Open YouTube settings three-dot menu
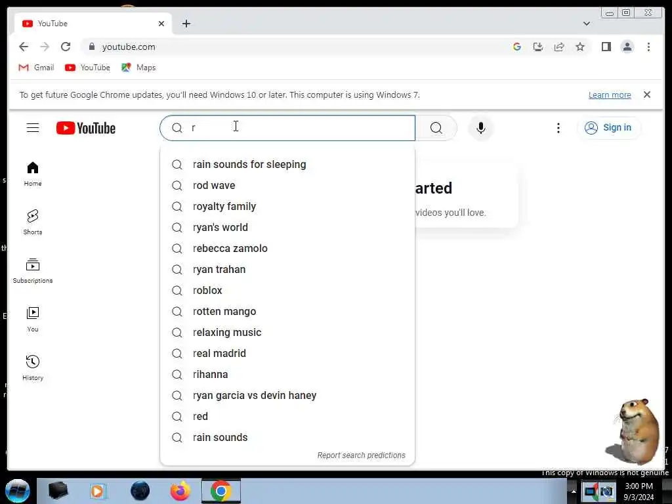The image size is (672, 504). click(x=558, y=128)
